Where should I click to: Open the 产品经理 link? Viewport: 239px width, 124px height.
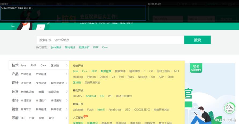click(41, 74)
